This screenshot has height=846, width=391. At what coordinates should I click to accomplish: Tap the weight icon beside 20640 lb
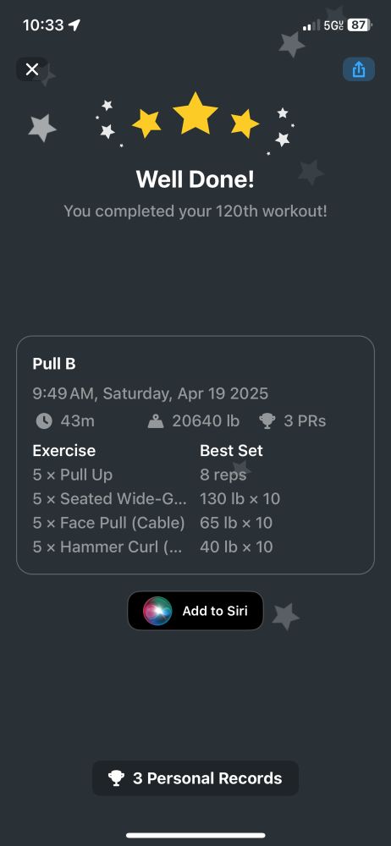[x=156, y=421]
